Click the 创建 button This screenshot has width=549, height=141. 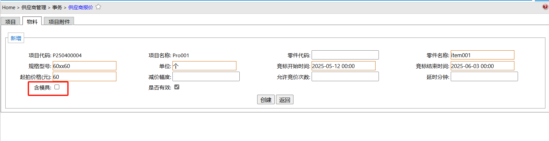coord(266,100)
